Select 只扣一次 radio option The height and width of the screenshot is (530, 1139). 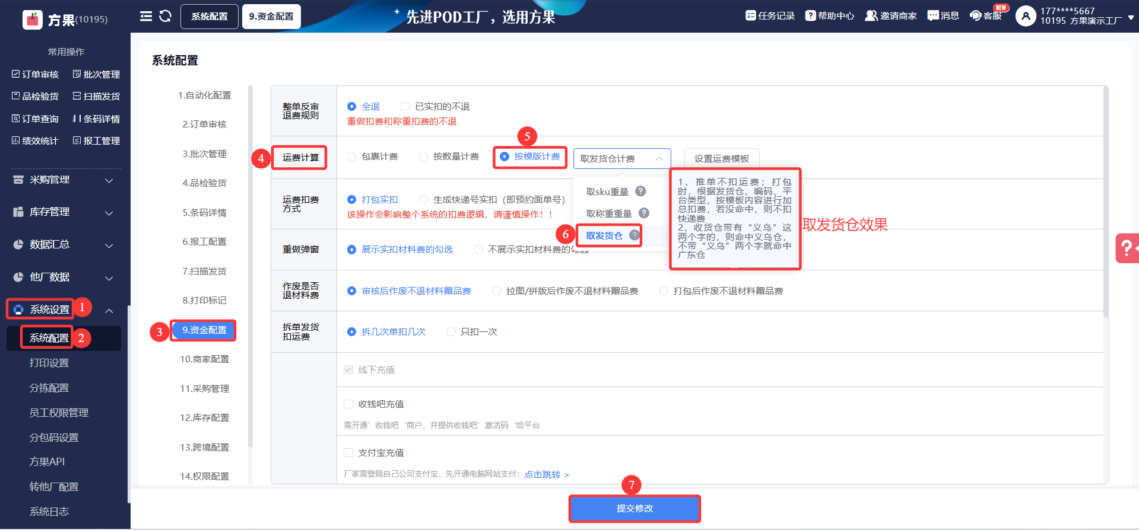point(451,331)
